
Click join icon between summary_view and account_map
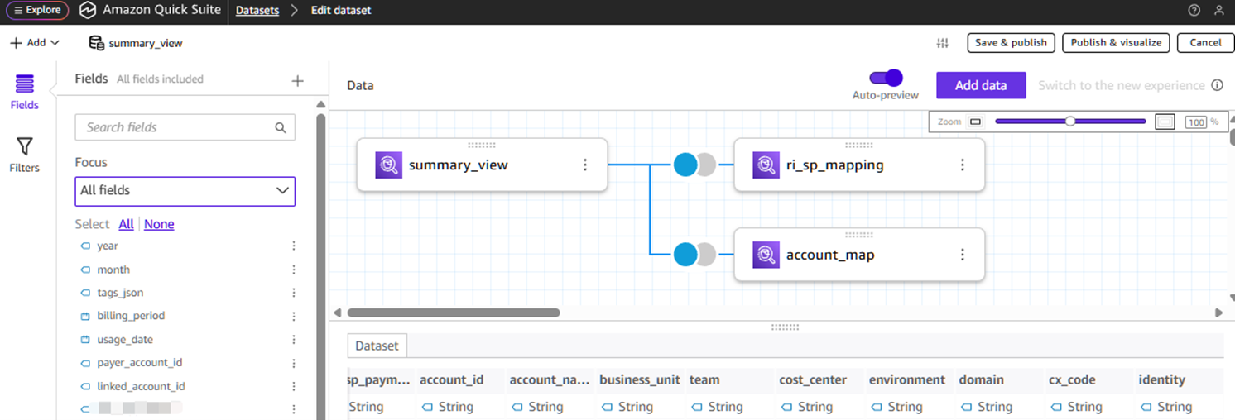[694, 255]
